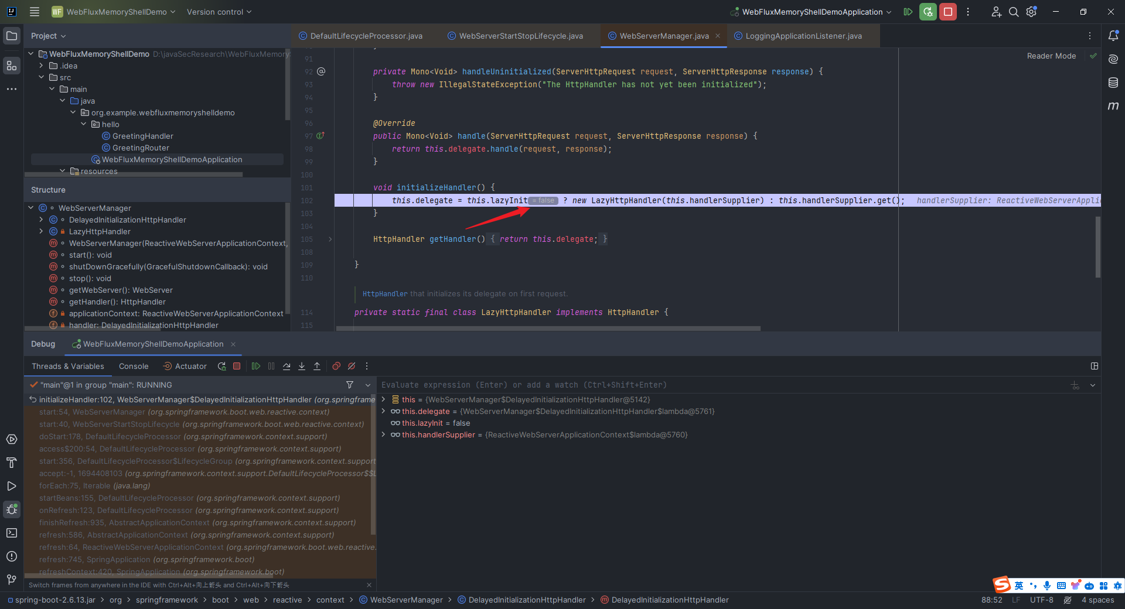Unfold getHandler method on line 105
Image resolution: width=1125 pixels, height=609 pixels.
click(x=330, y=239)
